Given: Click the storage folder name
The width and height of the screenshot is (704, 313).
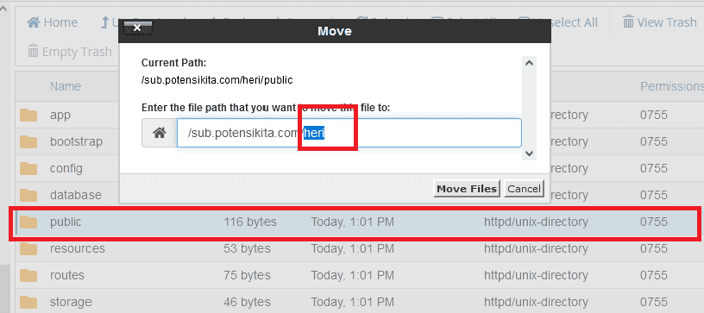Looking at the screenshot, I should (71, 302).
